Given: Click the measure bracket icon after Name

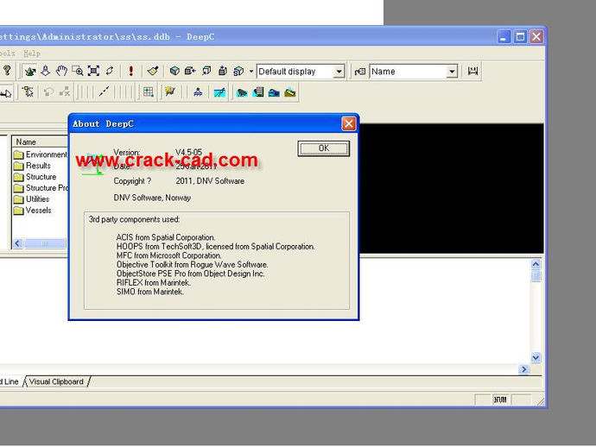Looking at the screenshot, I should click(472, 71).
